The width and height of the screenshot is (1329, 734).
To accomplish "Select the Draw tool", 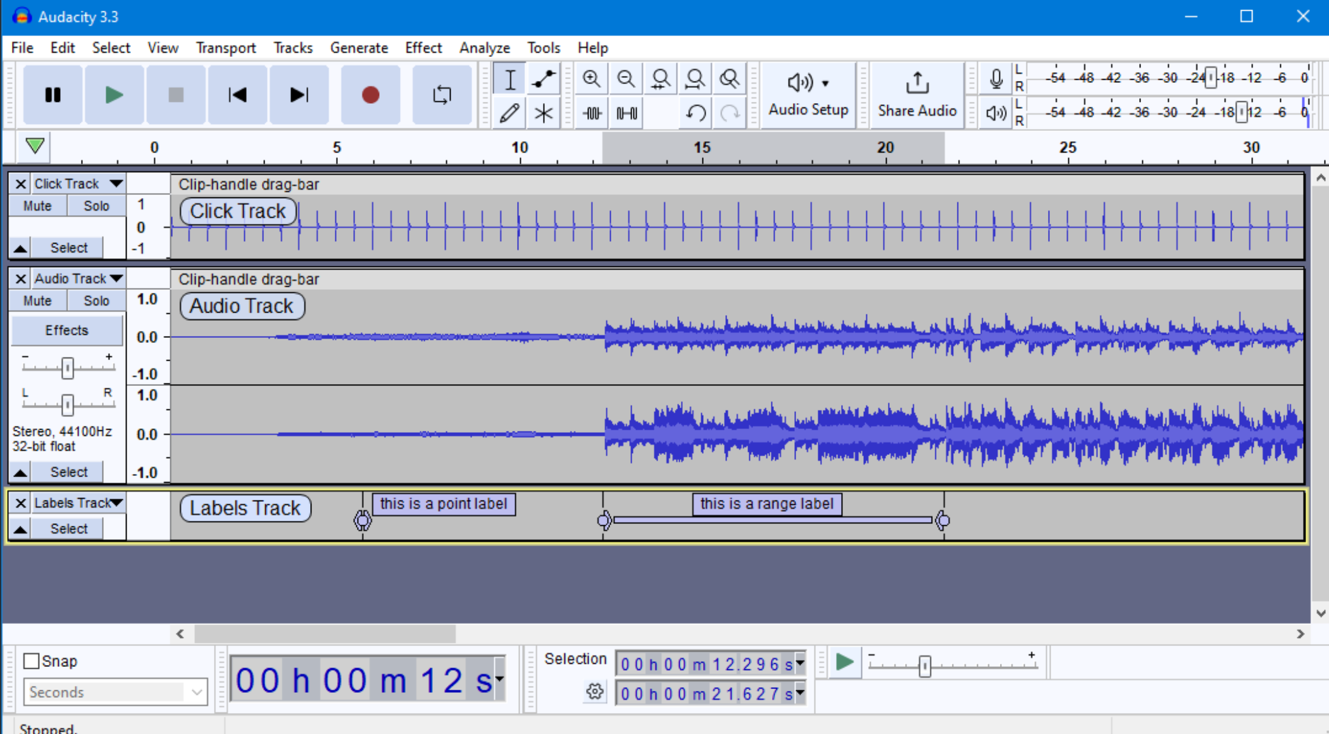I will tap(509, 113).
